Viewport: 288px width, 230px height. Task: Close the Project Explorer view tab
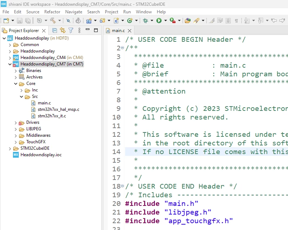pyautogui.click(x=44, y=31)
